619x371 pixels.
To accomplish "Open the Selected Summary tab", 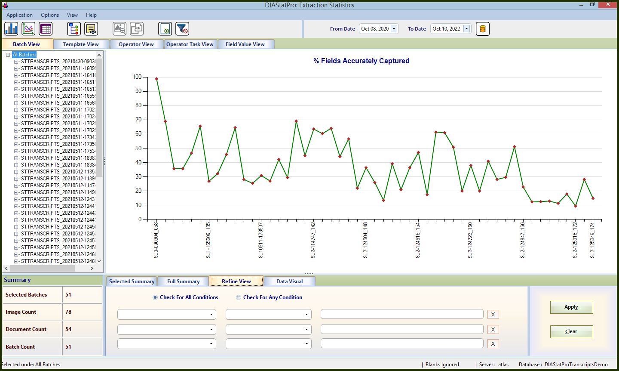I will (x=132, y=281).
